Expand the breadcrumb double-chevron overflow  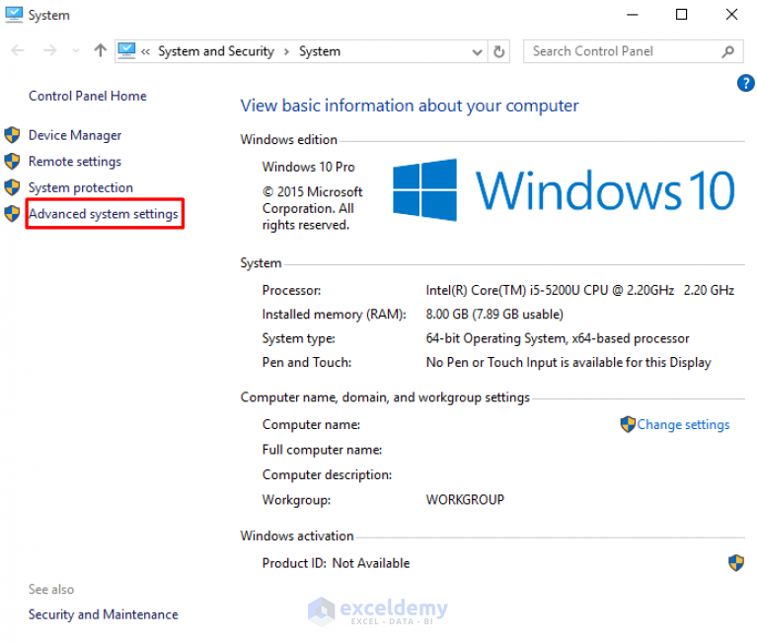145,51
